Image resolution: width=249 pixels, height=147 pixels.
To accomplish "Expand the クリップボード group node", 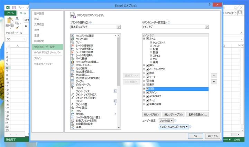I will point(151,42).
